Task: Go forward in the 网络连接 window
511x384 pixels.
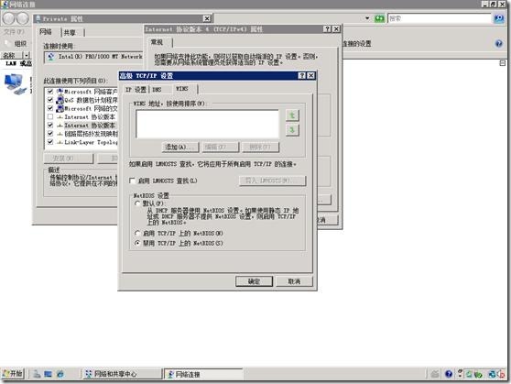Action: [x=23, y=18]
